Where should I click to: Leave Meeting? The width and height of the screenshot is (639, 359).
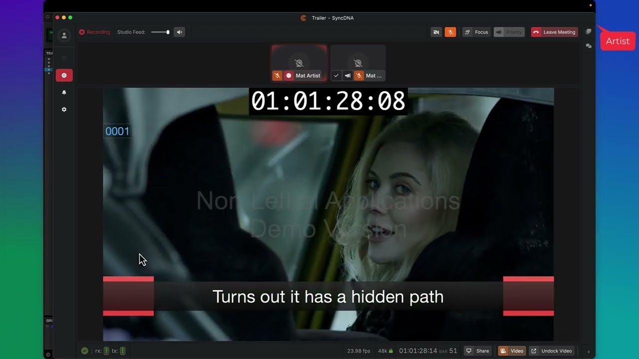(554, 32)
